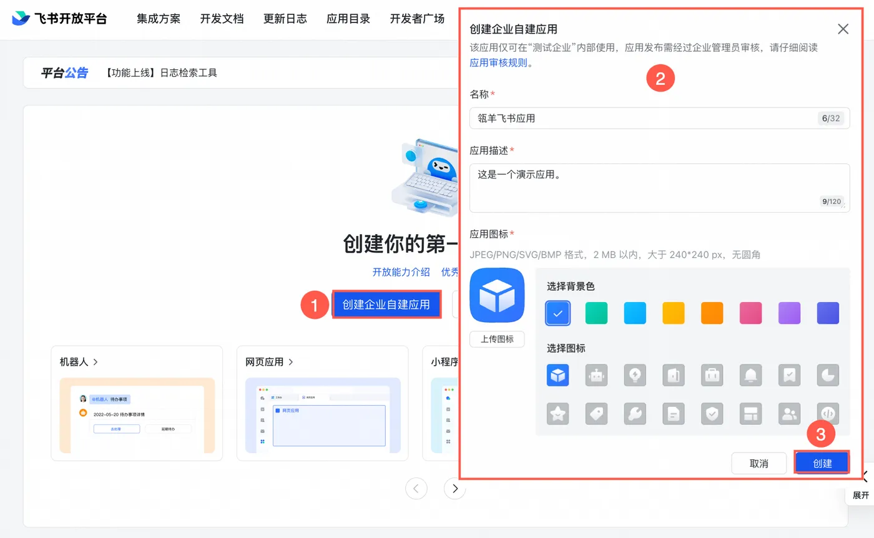
Task: Select the layout grid app icon
Action: (751, 413)
